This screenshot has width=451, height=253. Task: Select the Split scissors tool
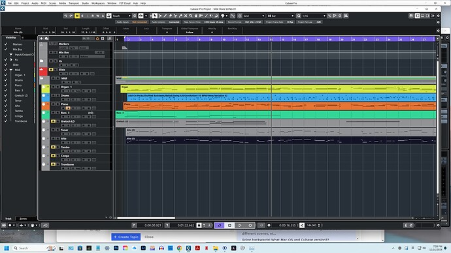click(x=175, y=16)
